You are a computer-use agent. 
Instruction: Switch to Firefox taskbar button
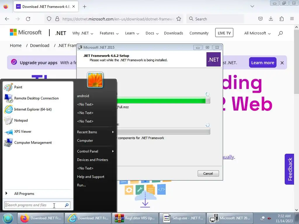tap(41, 218)
